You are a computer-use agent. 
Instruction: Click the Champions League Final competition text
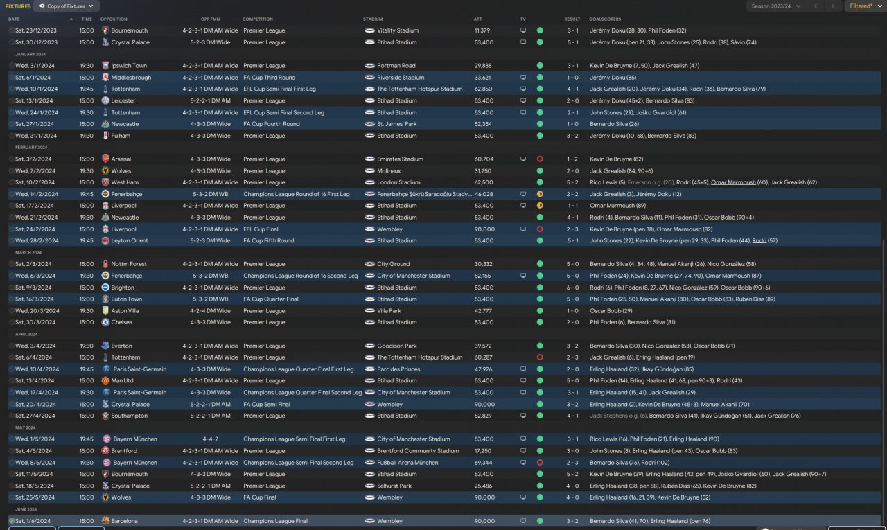pos(275,521)
